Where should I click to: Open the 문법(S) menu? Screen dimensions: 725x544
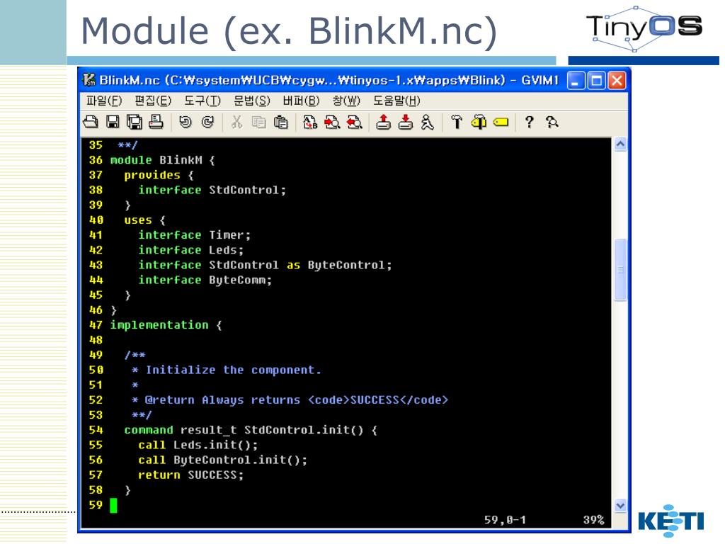coord(252,101)
